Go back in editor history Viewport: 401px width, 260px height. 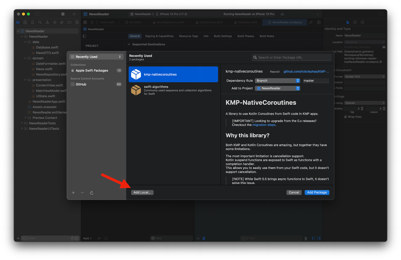tap(92, 22)
